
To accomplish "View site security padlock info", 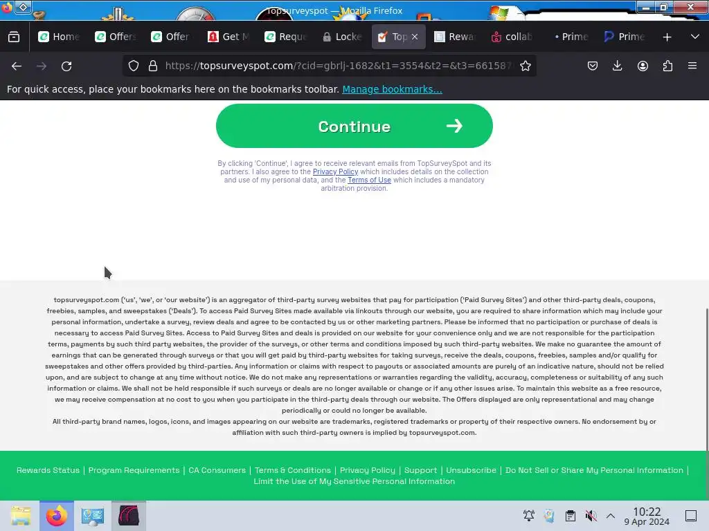I will [153, 66].
